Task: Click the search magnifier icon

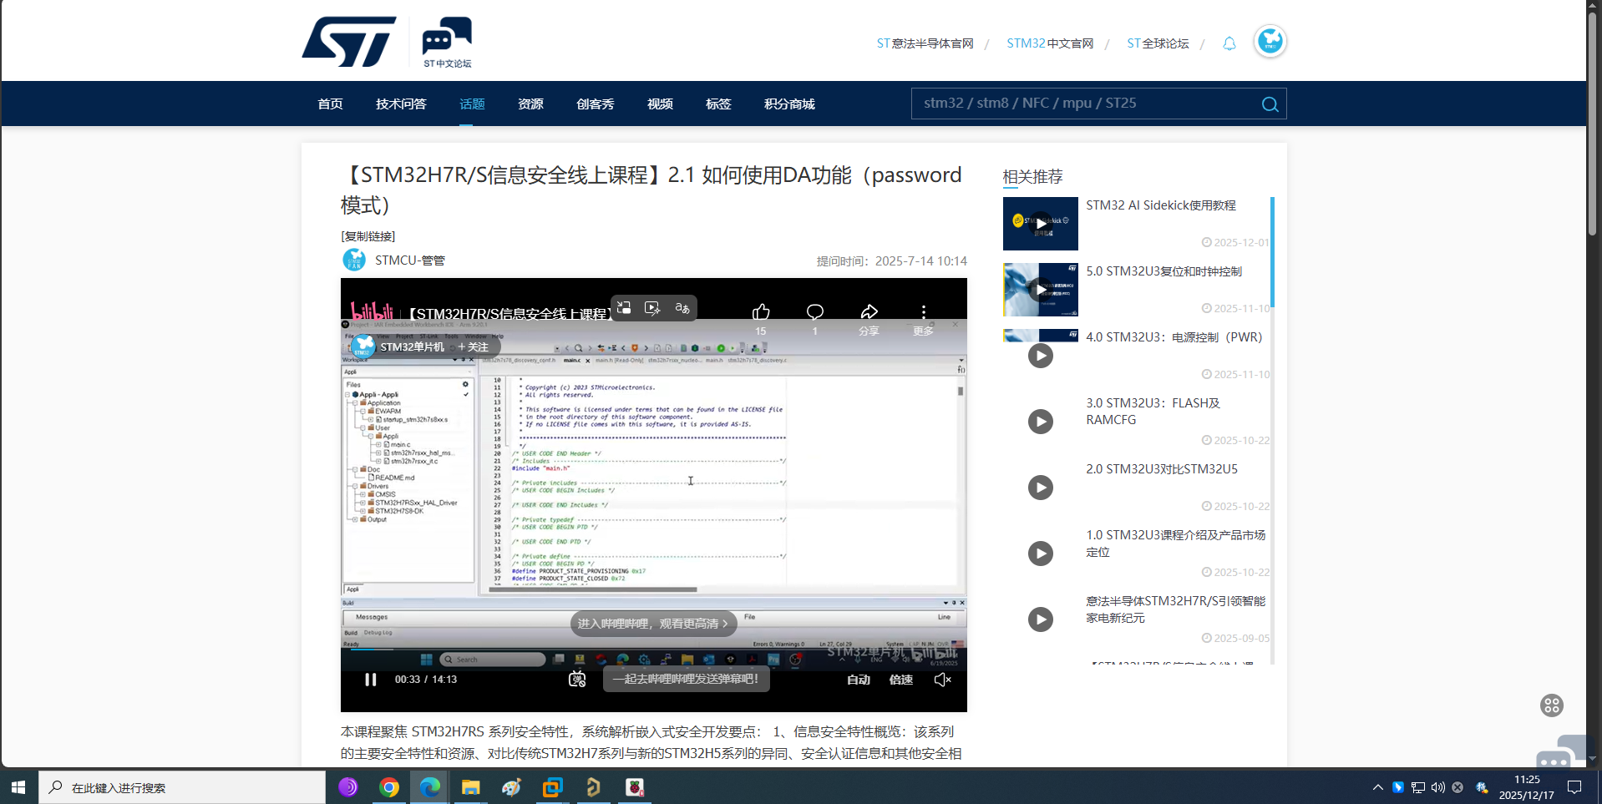Action: coord(1270,104)
